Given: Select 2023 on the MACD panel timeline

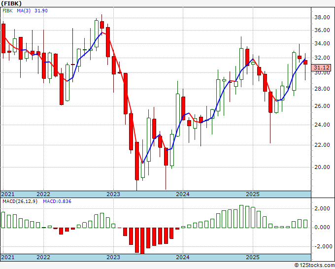Looking at the screenshot, I should click(x=113, y=257).
